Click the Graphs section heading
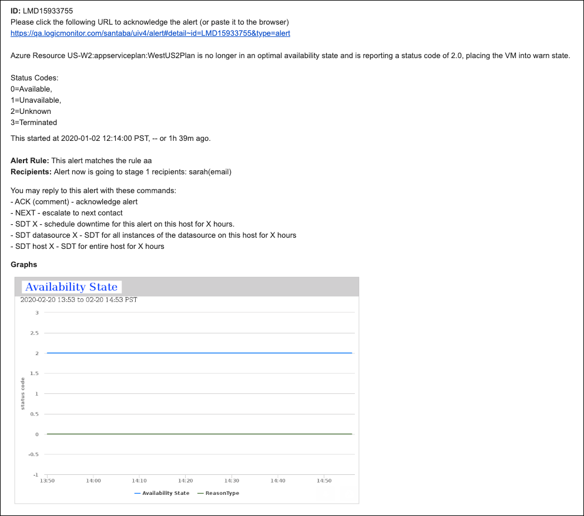The width and height of the screenshot is (584, 516). 24,265
